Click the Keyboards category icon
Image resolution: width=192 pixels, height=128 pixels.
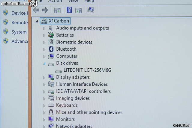(x=51, y=105)
